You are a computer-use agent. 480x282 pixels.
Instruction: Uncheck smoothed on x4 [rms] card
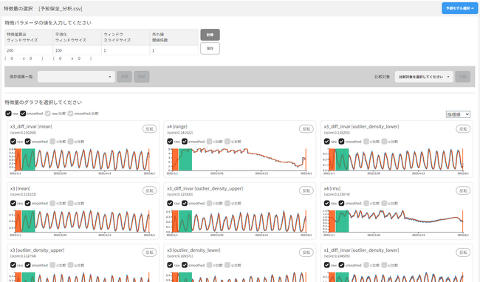(x=342, y=203)
